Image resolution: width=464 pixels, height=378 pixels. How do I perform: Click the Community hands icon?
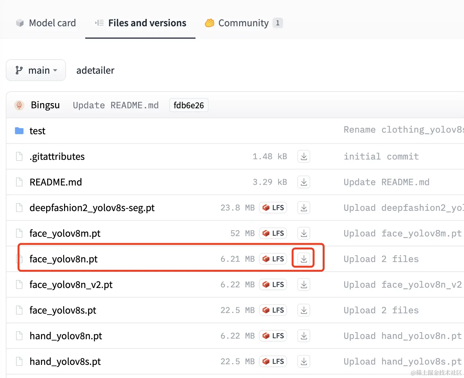click(x=210, y=23)
